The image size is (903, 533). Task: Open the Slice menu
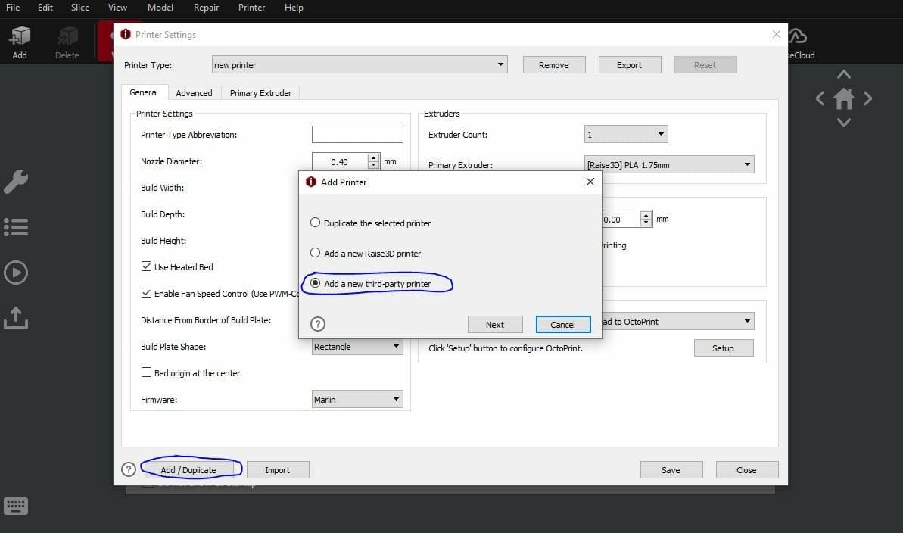79,8
